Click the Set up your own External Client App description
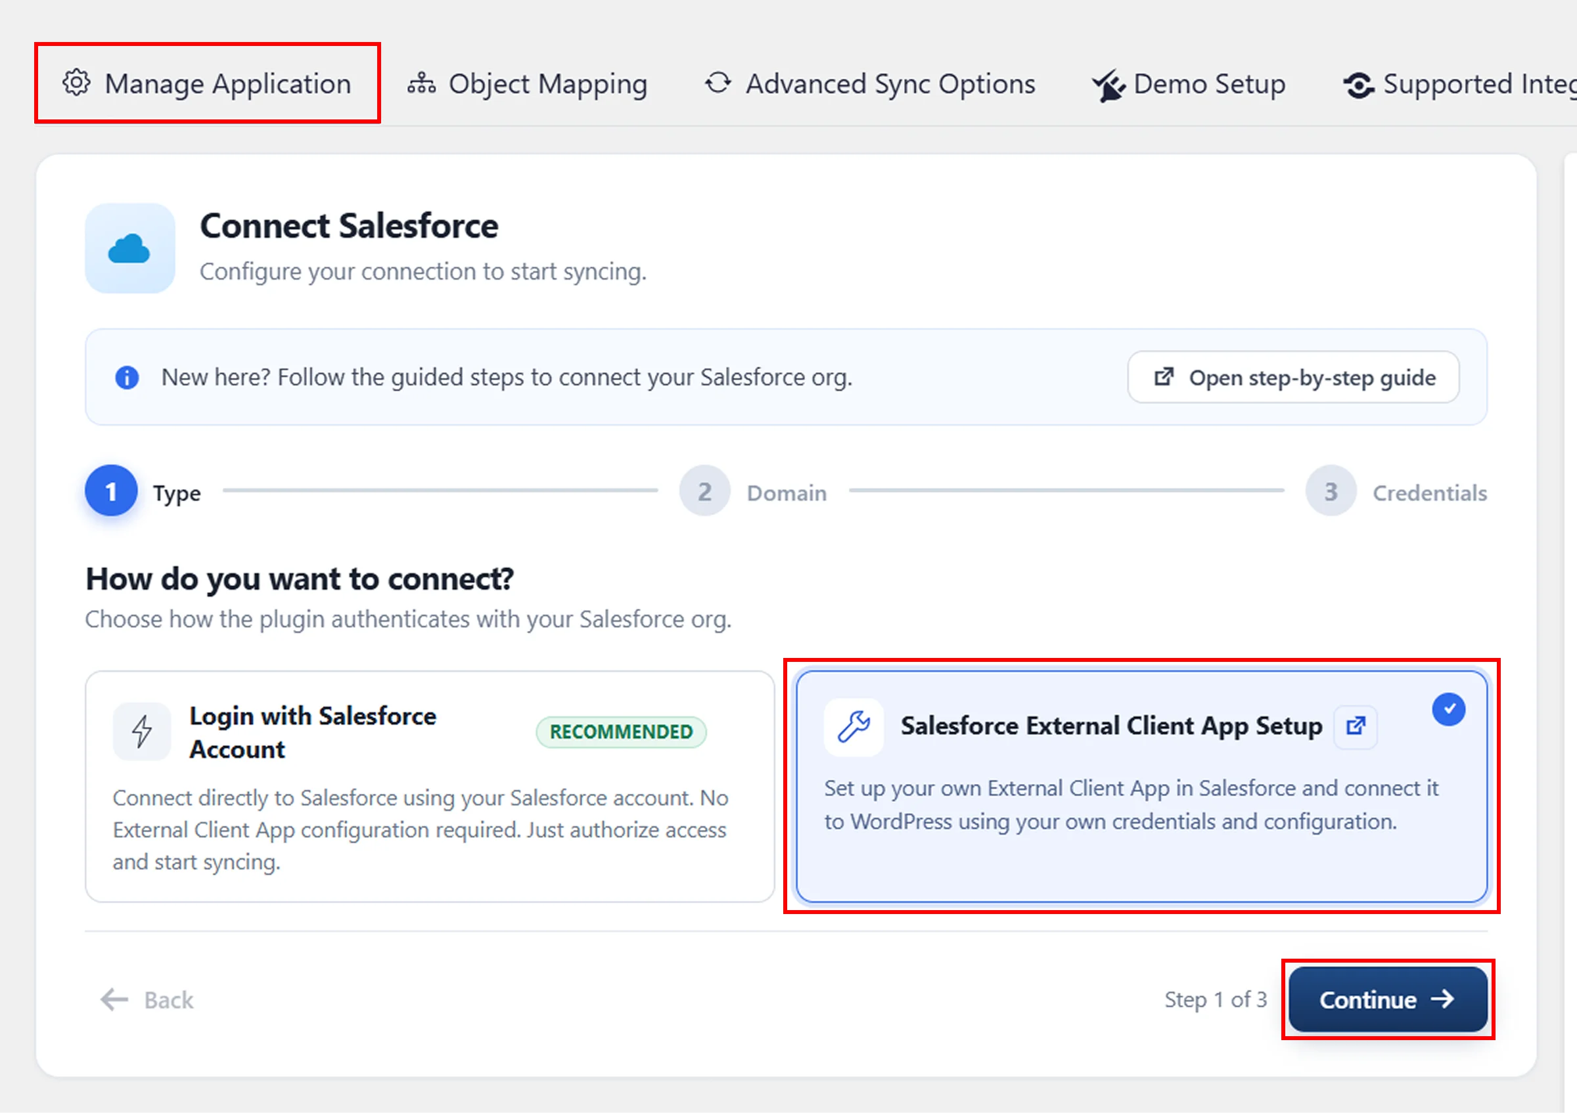The height and width of the screenshot is (1113, 1577). point(1131,805)
